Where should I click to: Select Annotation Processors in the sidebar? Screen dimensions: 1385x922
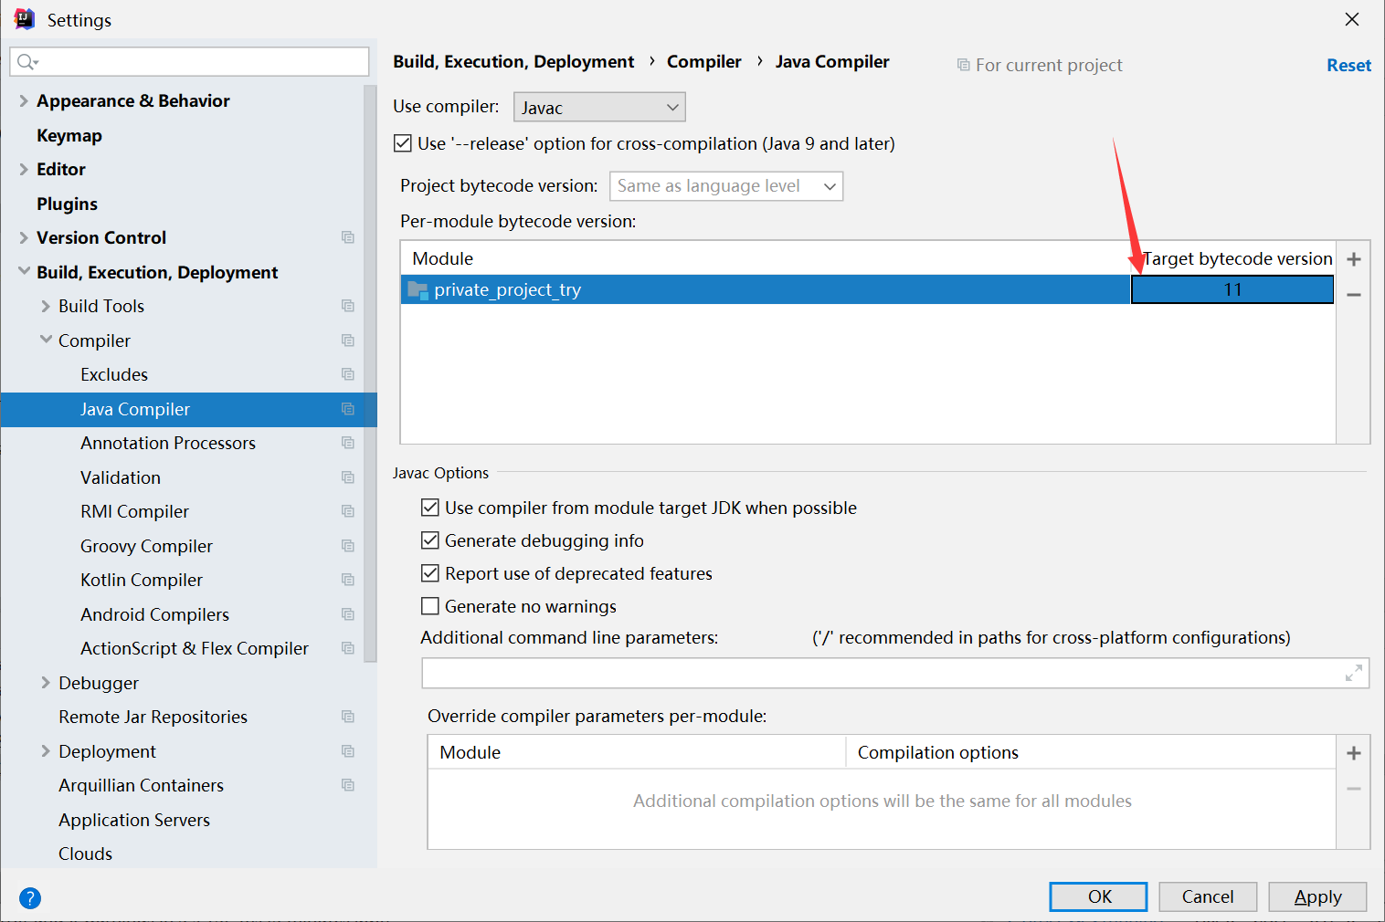[167, 443]
